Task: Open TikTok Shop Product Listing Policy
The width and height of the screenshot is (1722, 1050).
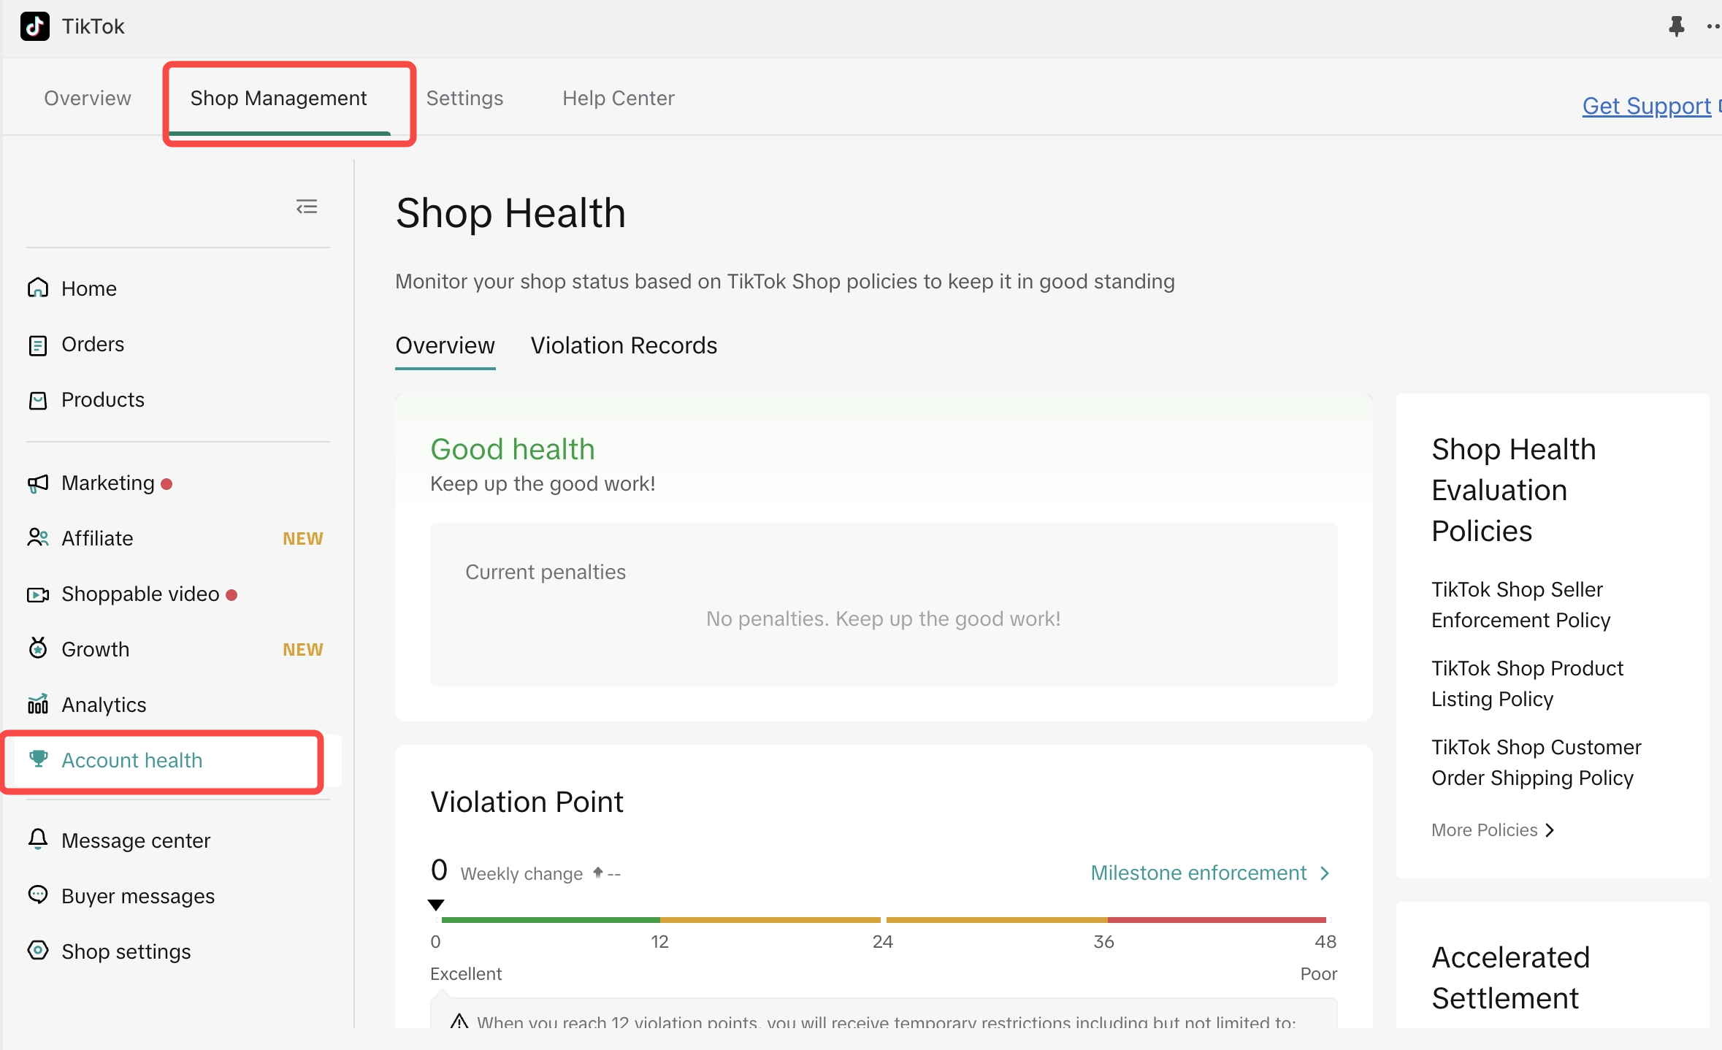Action: 1527,683
